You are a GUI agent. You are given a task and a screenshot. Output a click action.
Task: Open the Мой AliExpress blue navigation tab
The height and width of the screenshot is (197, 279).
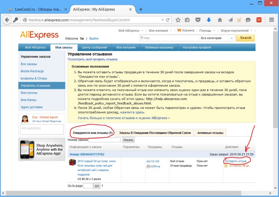click(35, 47)
